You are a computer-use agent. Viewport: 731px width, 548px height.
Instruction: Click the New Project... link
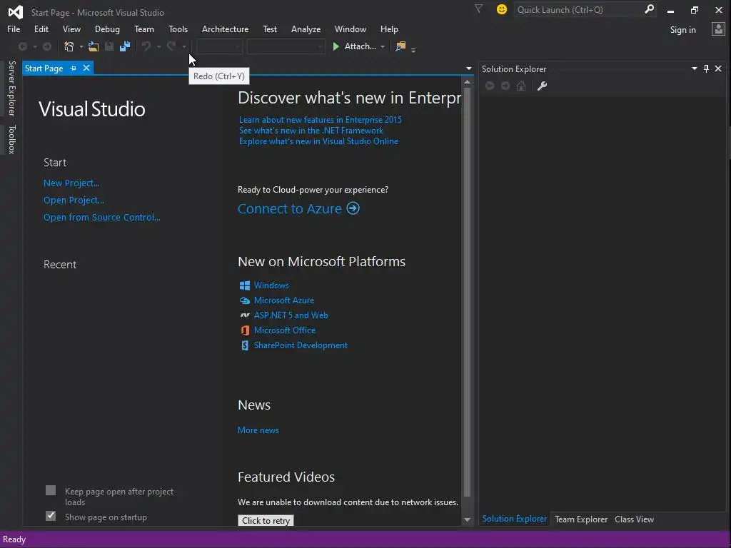click(71, 183)
